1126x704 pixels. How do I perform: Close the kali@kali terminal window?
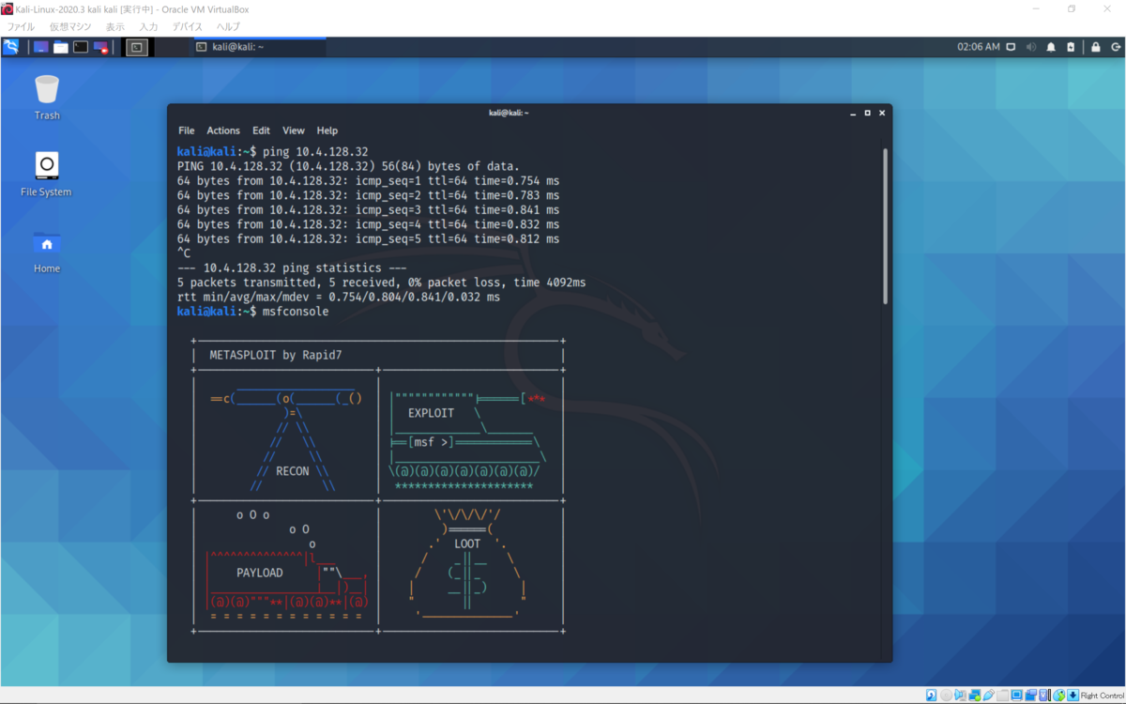click(882, 113)
